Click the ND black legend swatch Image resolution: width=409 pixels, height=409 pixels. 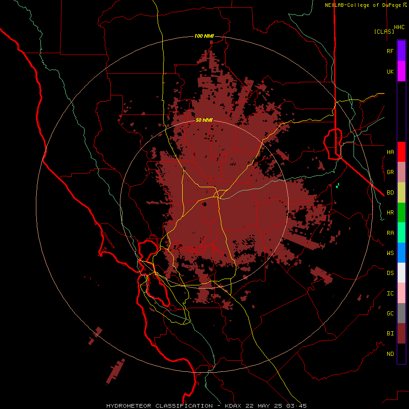[x=401, y=354]
